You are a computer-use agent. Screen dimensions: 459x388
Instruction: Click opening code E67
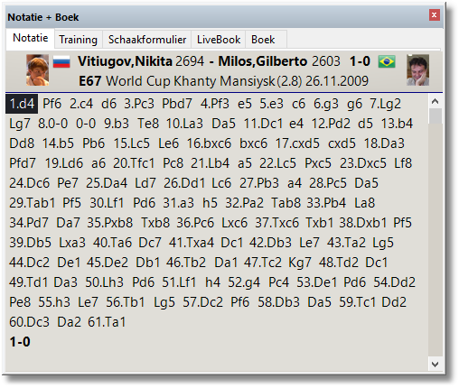coord(89,81)
